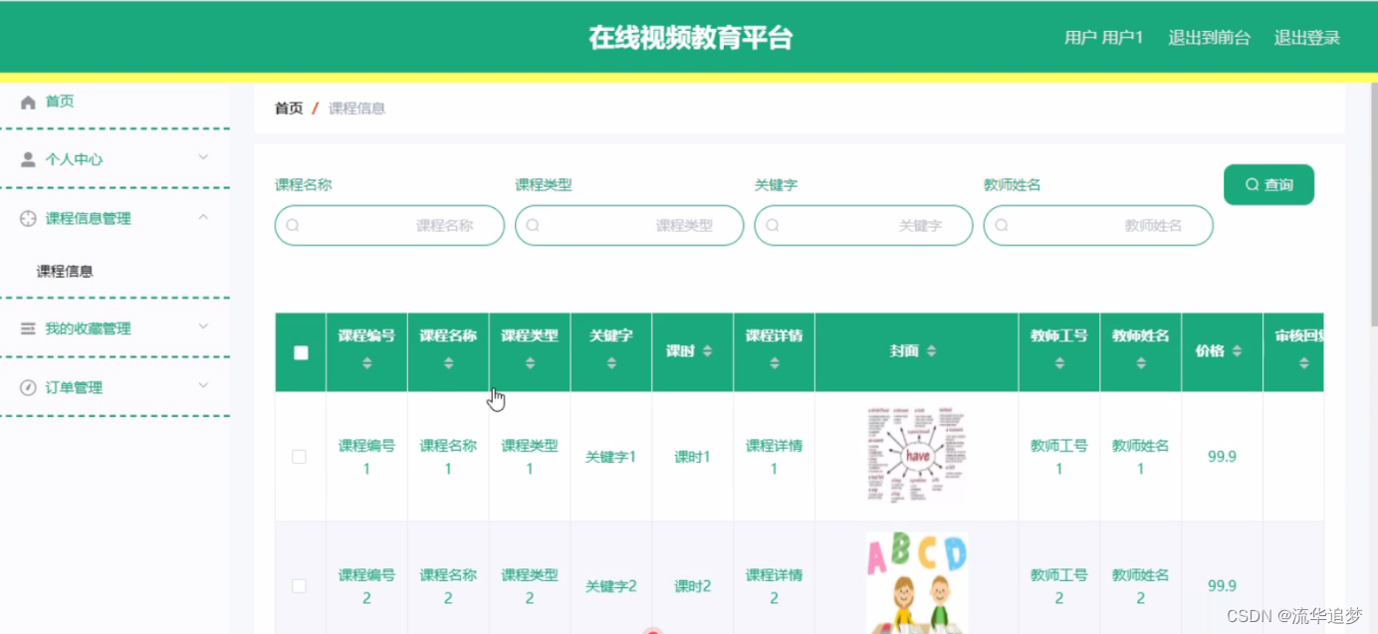Click the 'have' word cloud cover thumbnail
This screenshot has width=1378, height=634.
[x=917, y=456]
